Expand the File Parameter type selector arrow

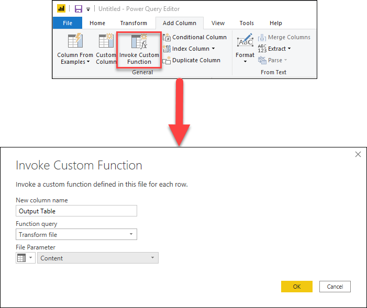tap(30, 258)
